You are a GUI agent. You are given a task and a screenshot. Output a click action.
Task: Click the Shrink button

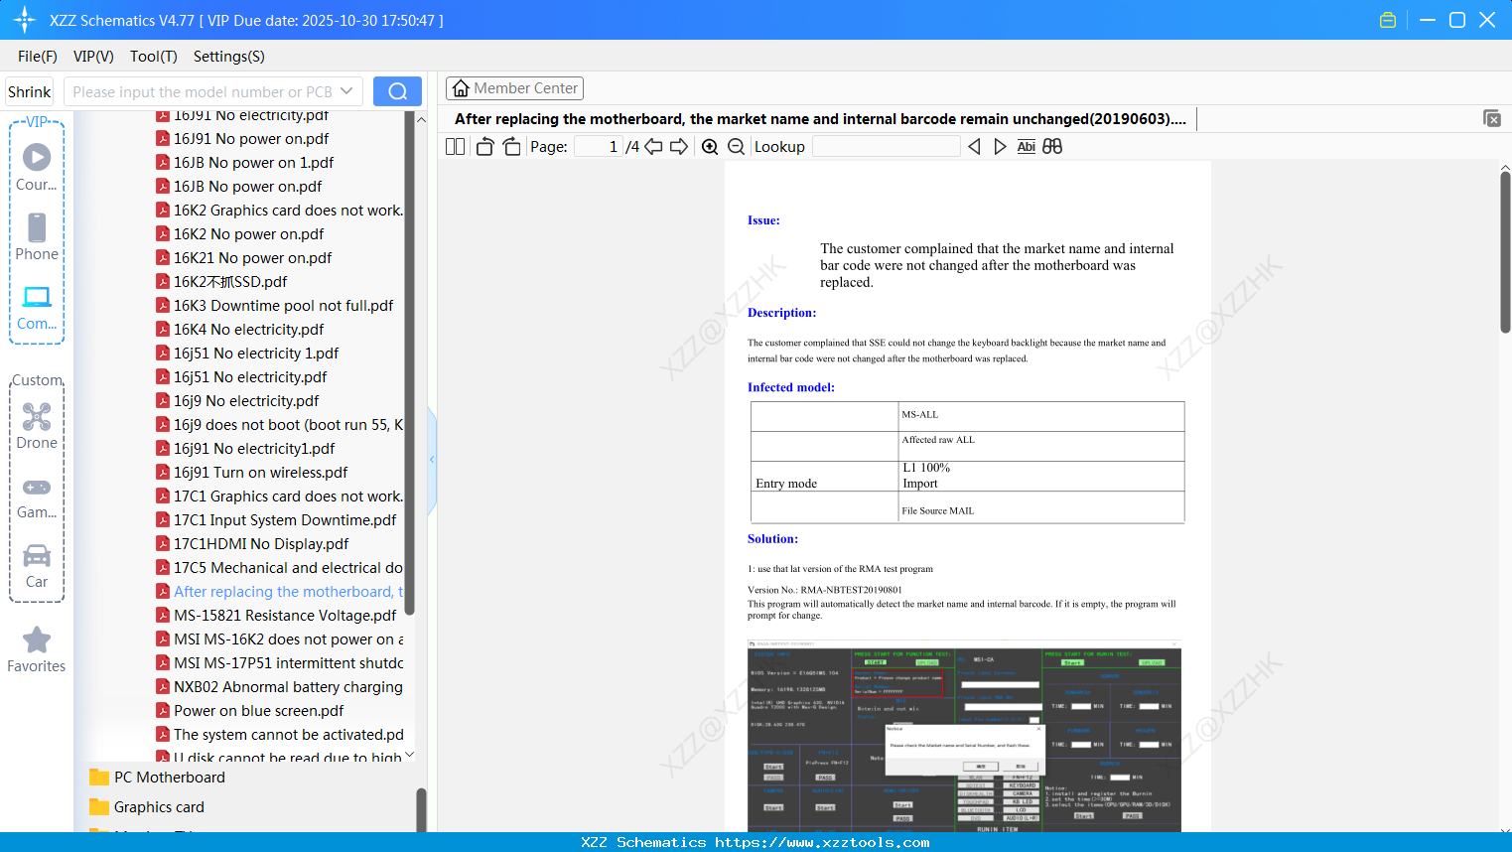point(29,91)
